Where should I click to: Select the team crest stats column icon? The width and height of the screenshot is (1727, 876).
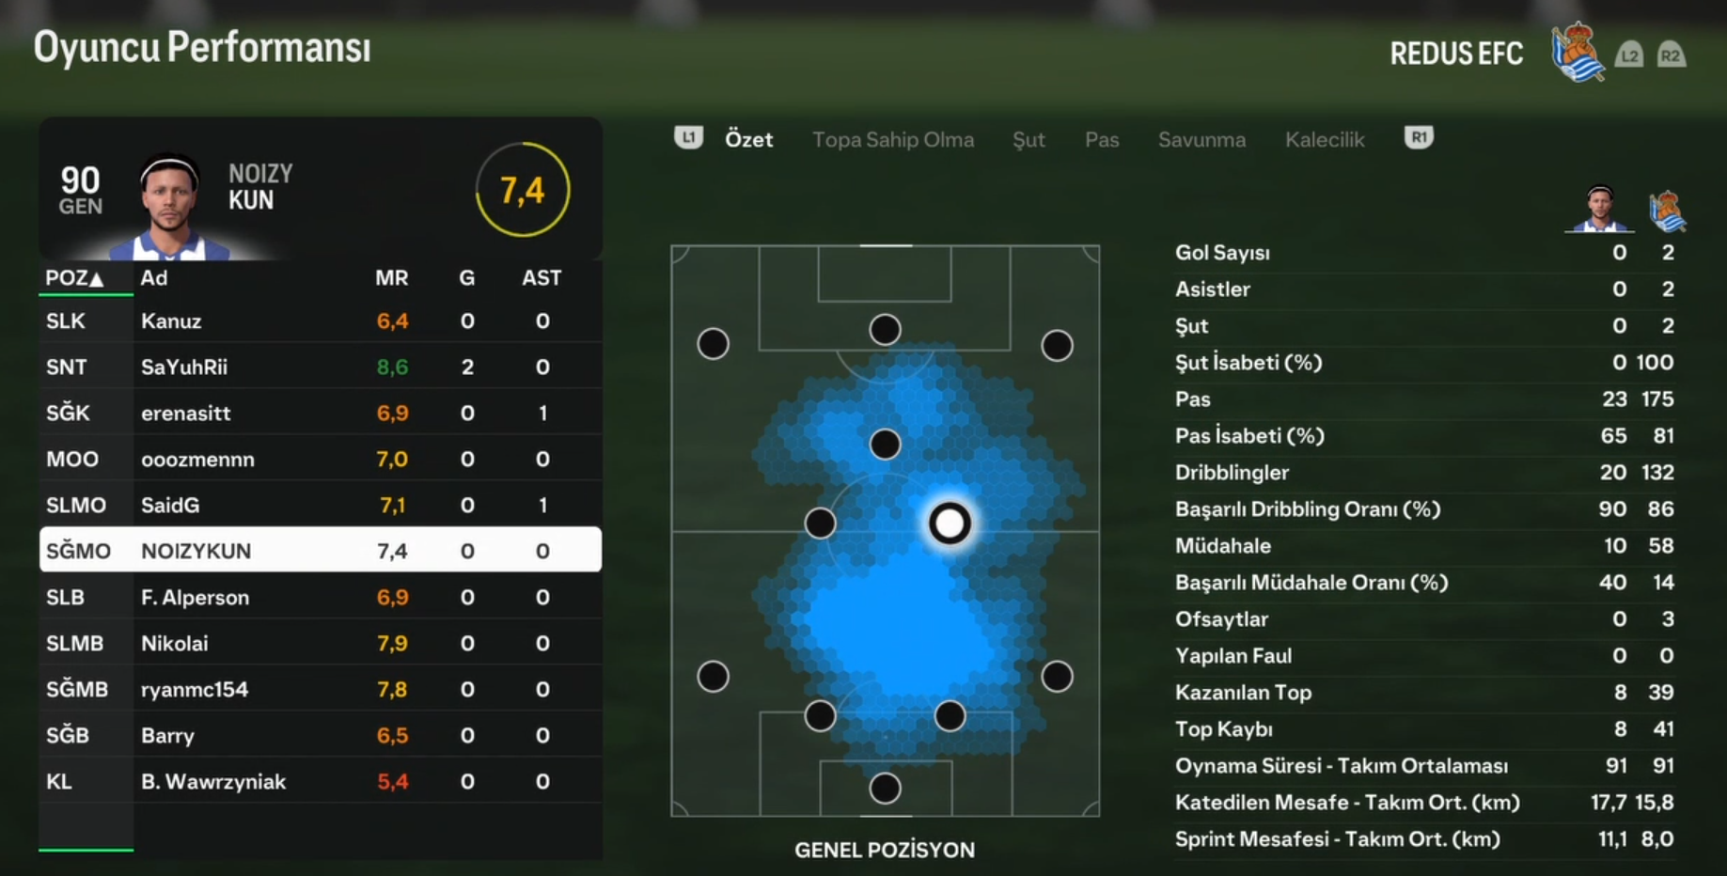1667,211
